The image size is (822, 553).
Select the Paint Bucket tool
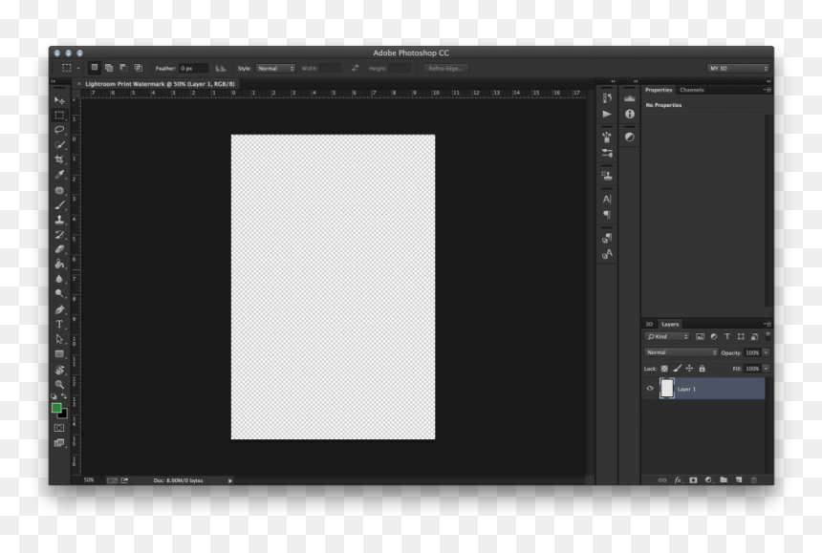(x=60, y=264)
